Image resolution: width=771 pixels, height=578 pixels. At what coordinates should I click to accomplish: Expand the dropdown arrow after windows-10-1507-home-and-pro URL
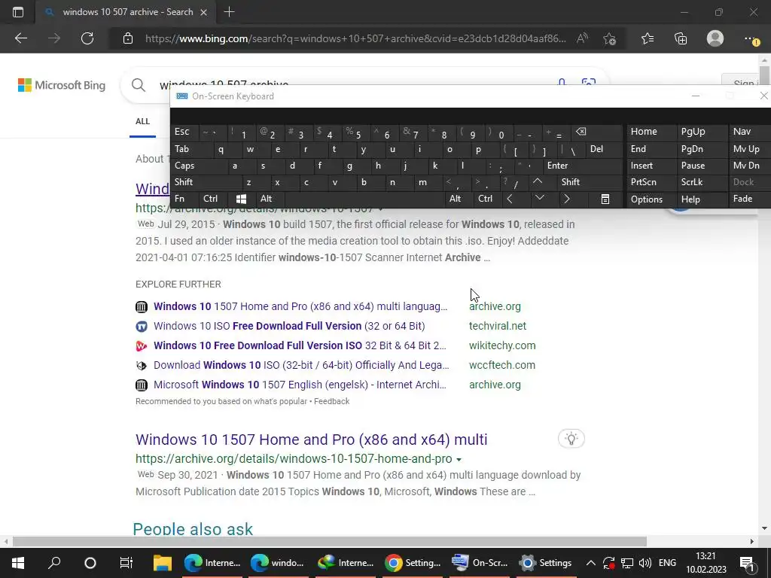pyautogui.click(x=459, y=460)
